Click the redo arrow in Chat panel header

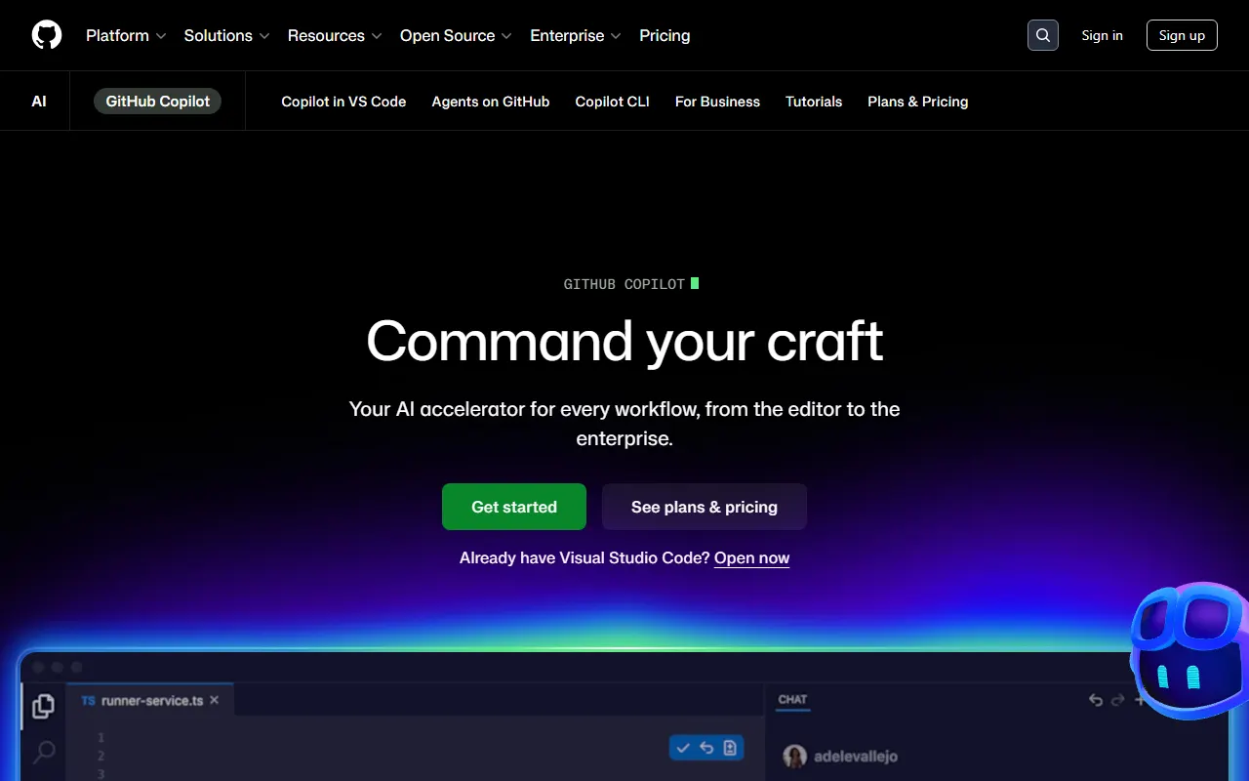click(x=1118, y=700)
